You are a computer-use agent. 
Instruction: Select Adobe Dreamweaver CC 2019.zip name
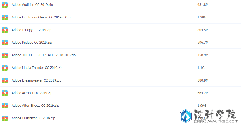[36, 80]
